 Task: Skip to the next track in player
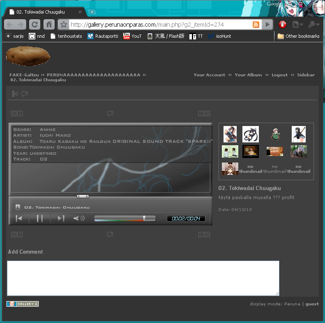61,218
